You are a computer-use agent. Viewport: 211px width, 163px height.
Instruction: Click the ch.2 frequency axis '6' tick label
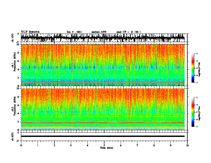coord(18,105)
